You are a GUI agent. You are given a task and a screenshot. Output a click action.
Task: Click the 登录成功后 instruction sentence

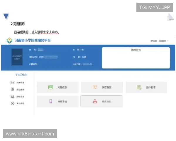(x=36, y=32)
